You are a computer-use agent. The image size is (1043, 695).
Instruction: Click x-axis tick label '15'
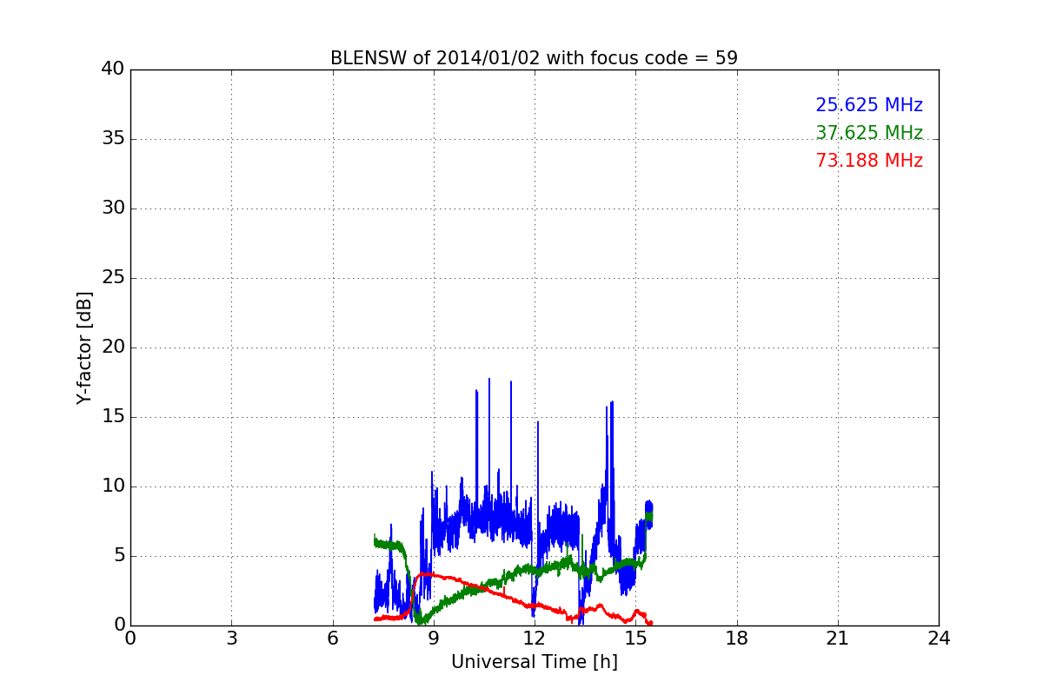click(635, 638)
